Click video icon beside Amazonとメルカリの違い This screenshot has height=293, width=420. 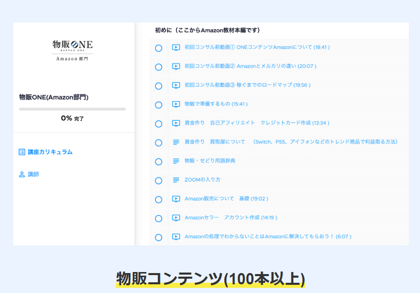(x=176, y=66)
